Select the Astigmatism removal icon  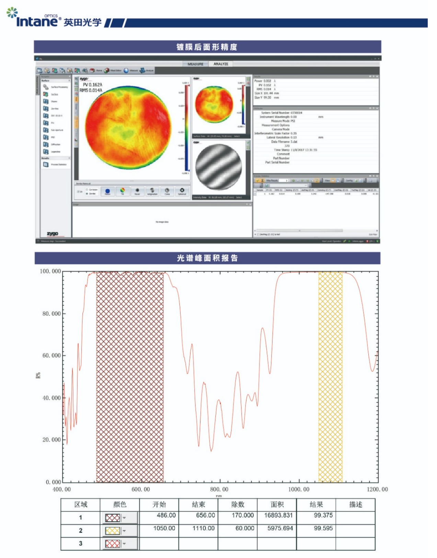coord(152,191)
